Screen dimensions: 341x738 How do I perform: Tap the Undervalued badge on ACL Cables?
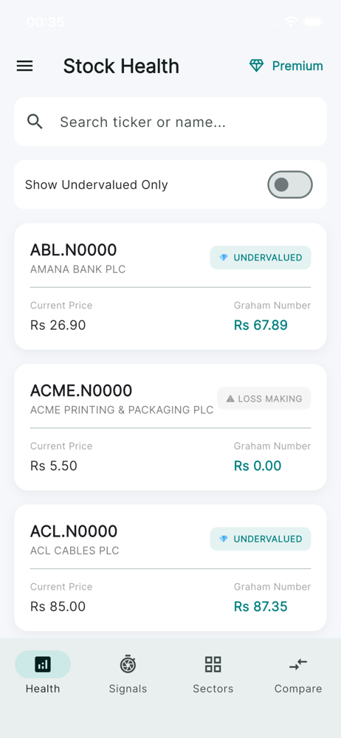tap(261, 539)
